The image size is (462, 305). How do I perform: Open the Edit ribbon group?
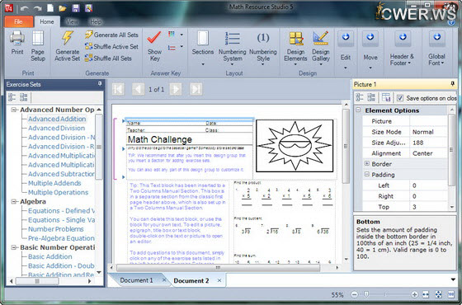(346, 50)
